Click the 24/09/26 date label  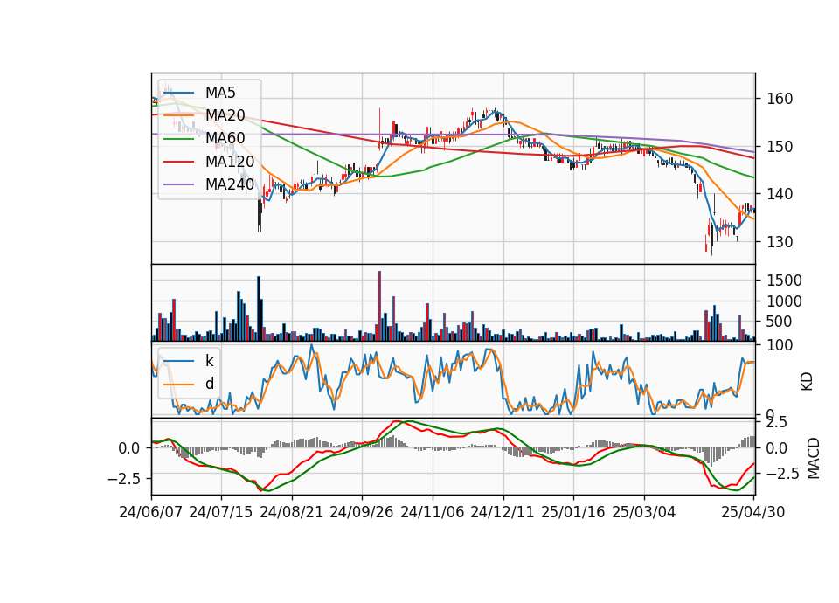362,512
